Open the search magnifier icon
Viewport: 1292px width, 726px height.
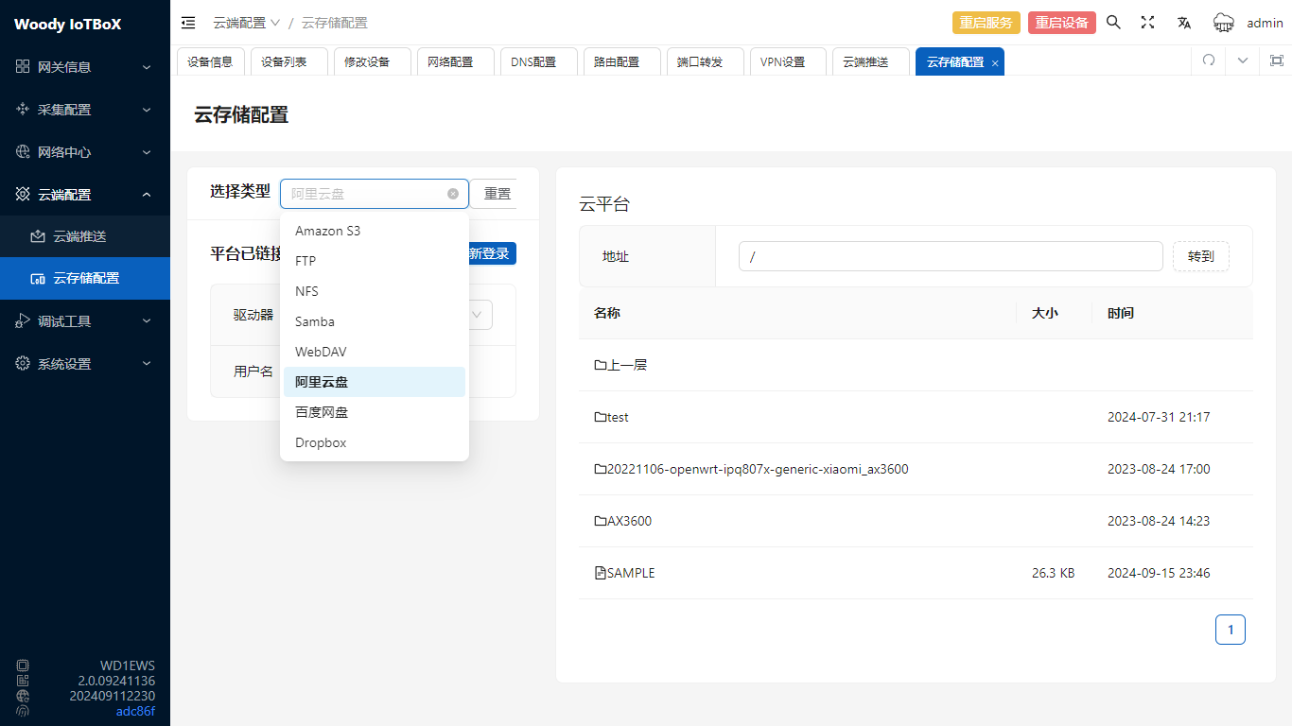point(1113,23)
